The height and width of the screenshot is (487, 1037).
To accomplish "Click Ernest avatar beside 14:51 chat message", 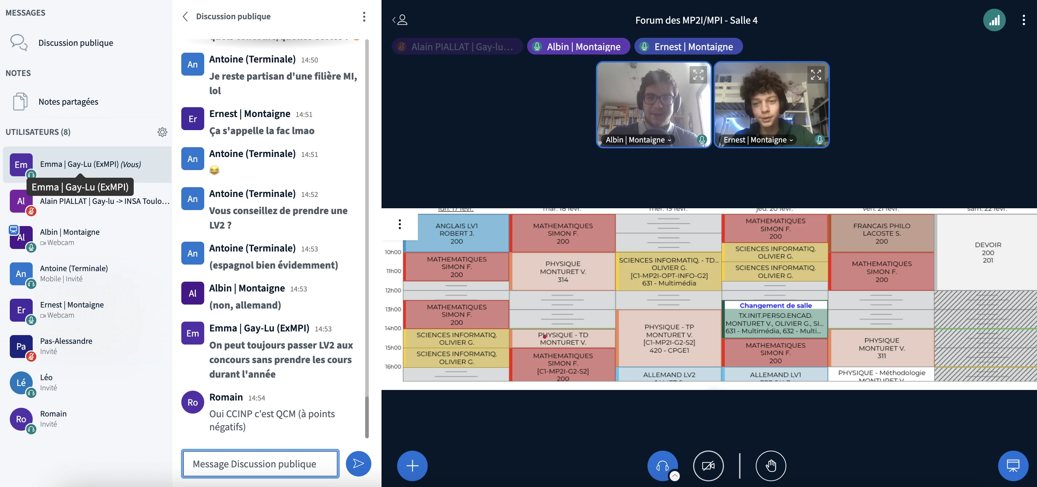I will pos(193,119).
